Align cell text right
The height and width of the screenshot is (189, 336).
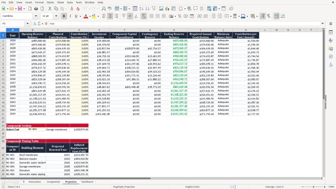click(x=116, y=16)
